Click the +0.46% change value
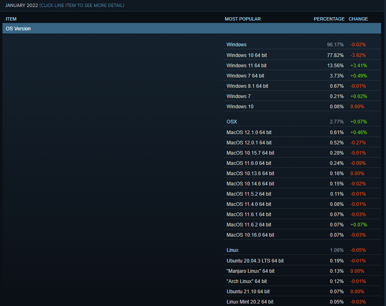Image resolution: width=386 pixels, height=306 pixels. pyautogui.click(x=359, y=132)
